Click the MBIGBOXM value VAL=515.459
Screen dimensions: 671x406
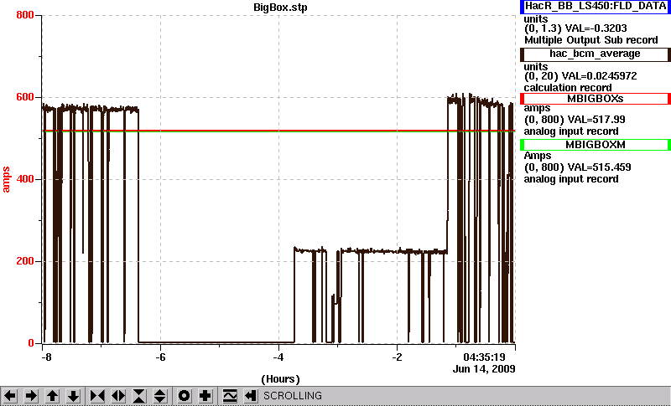click(598, 167)
